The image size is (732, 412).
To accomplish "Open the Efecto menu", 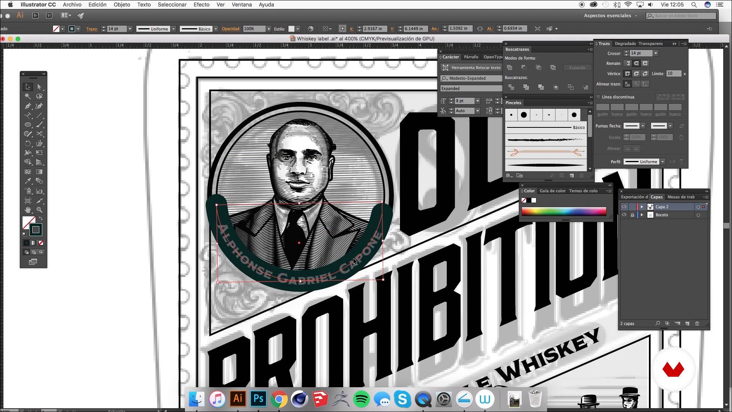I will coord(201,5).
